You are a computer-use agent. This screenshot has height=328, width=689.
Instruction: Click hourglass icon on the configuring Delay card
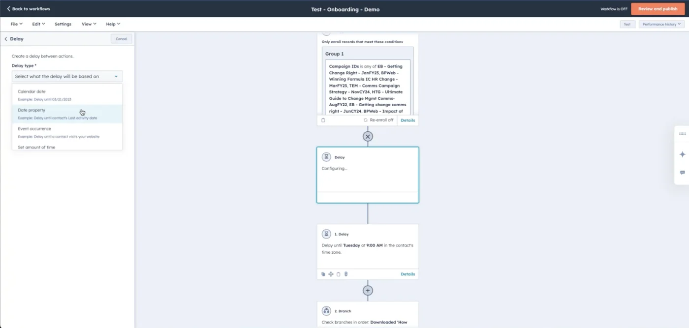click(326, 157)
